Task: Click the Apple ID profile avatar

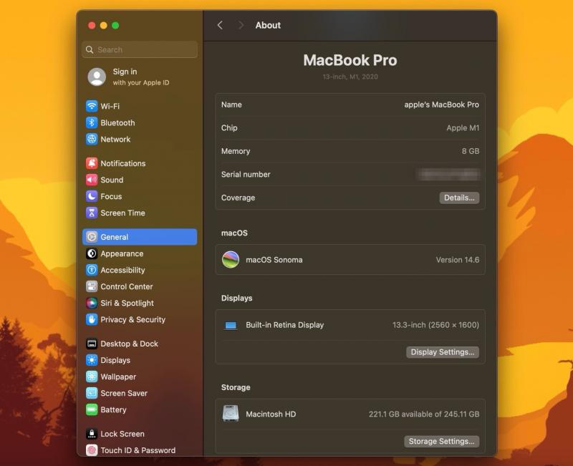Action: (x=97, y=77)
